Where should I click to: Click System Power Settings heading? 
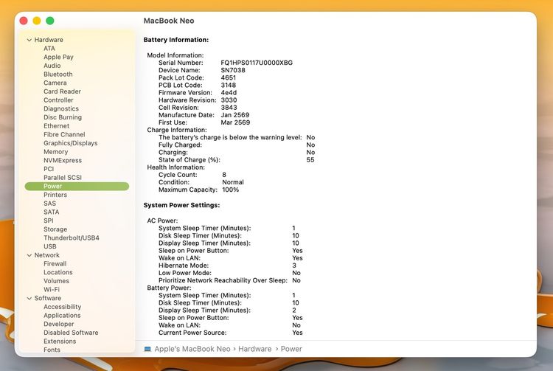click(x=181, y=205)
